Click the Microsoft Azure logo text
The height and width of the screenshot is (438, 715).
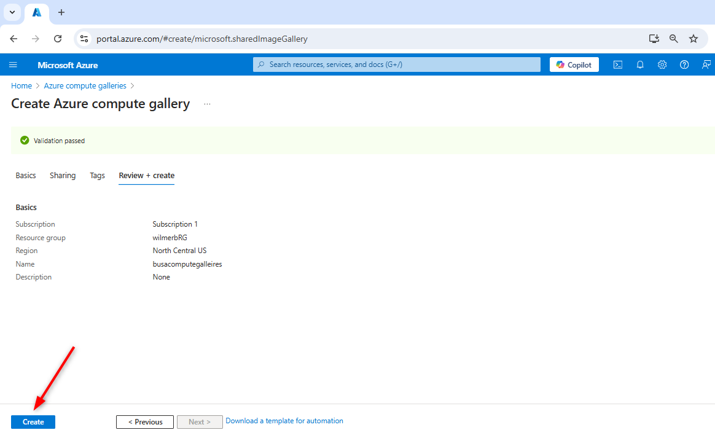[68, 65]
